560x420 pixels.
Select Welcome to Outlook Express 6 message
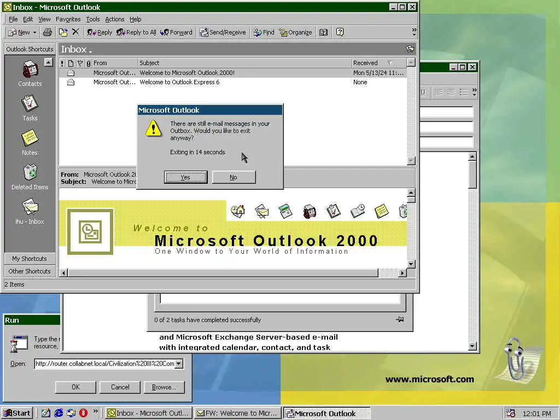(x=233, y=82)
